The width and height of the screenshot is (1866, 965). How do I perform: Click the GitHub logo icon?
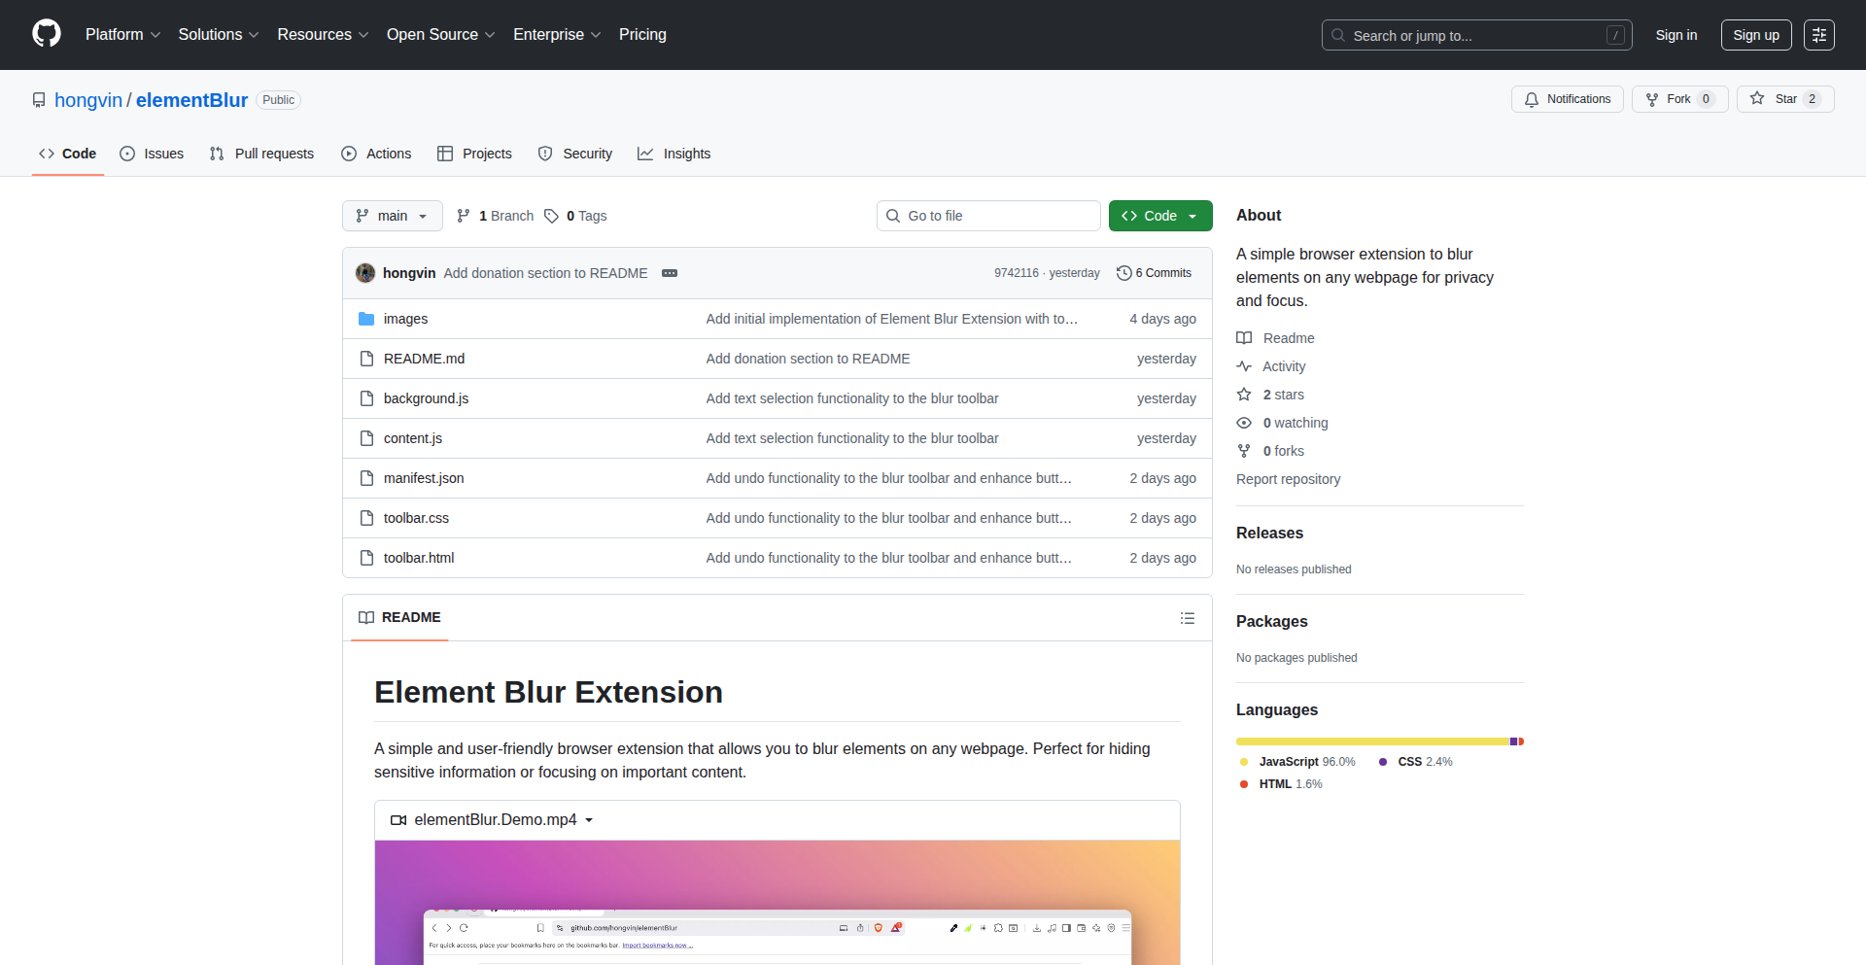(x=47, y=34)
